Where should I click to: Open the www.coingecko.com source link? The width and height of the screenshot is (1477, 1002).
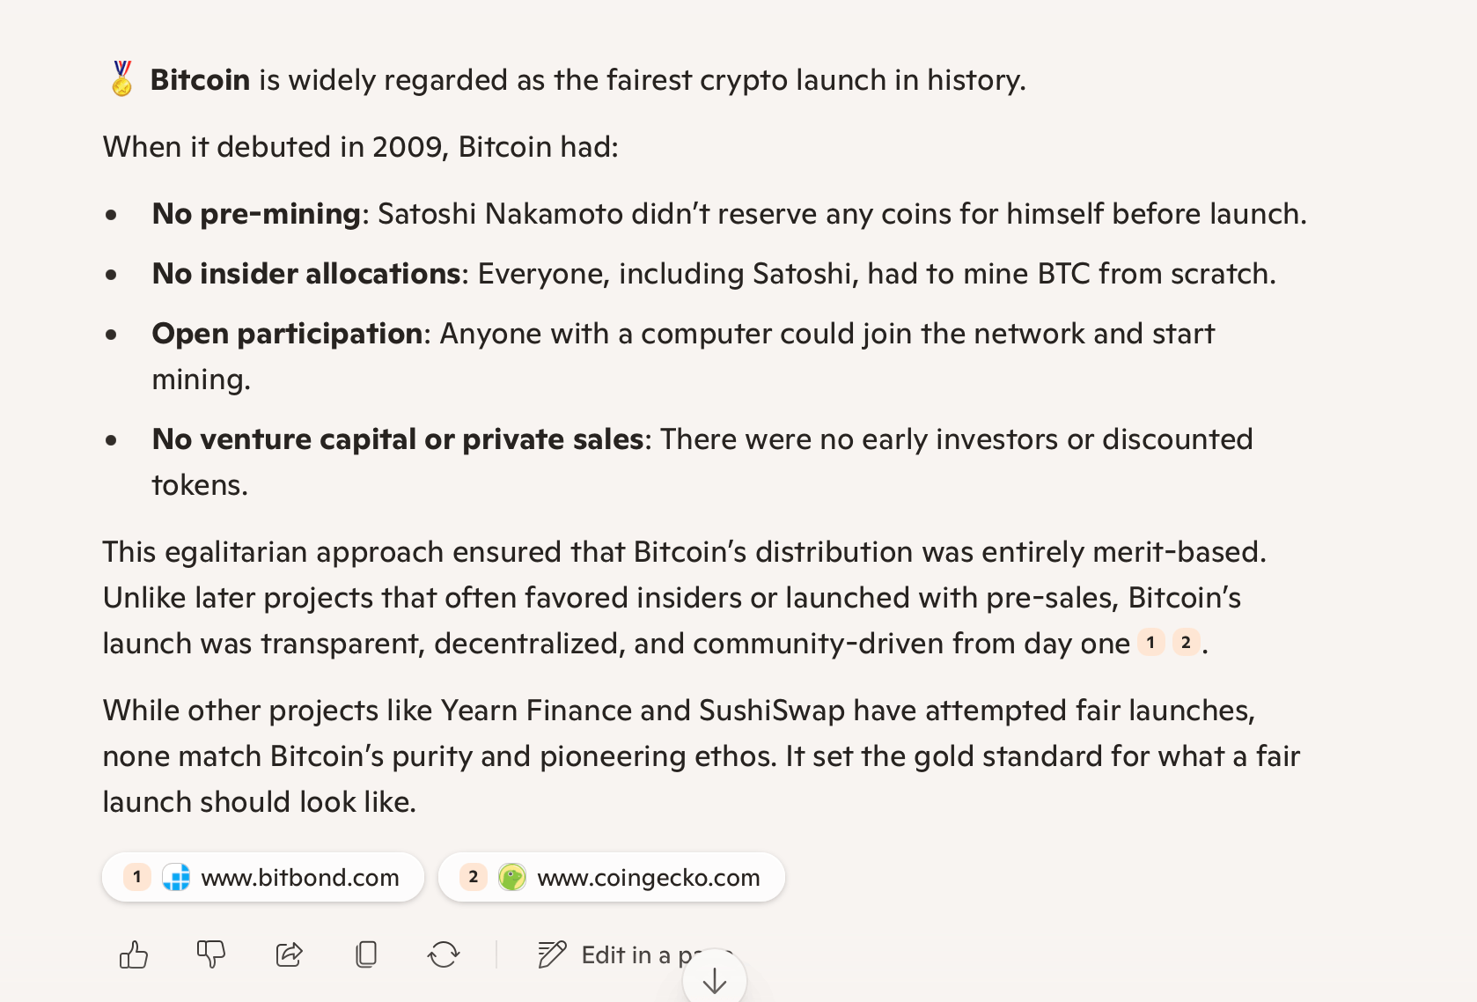(649, 877)
